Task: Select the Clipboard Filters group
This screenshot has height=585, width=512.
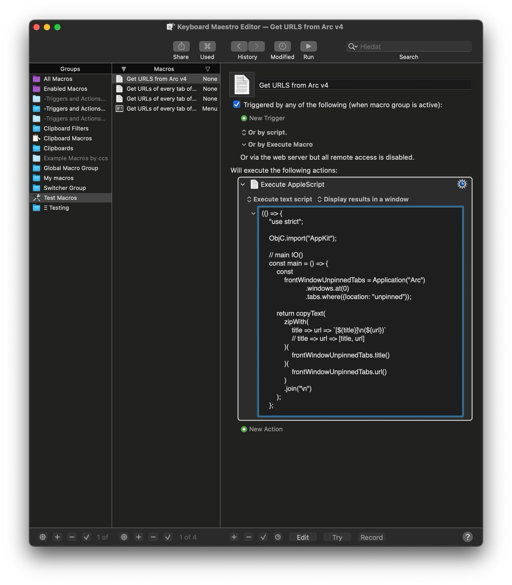Action: click(66, 128)
